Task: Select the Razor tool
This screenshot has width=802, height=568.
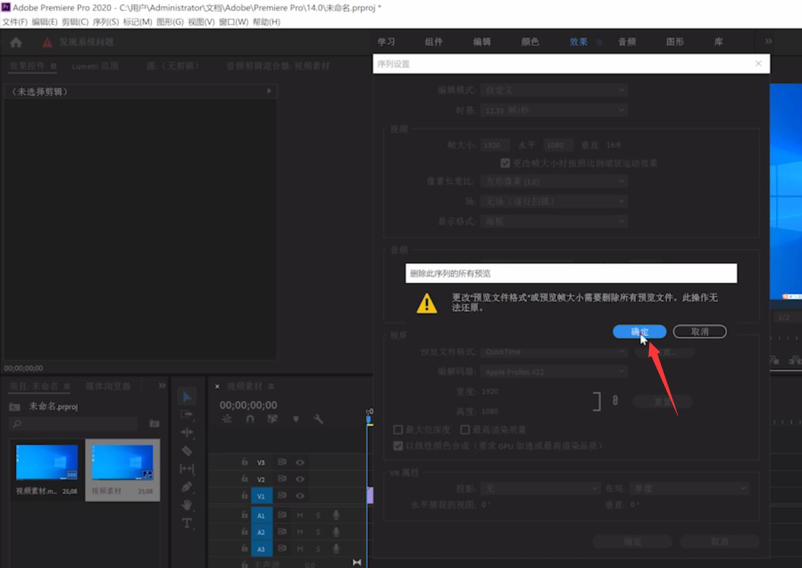Action: (187, 451)
